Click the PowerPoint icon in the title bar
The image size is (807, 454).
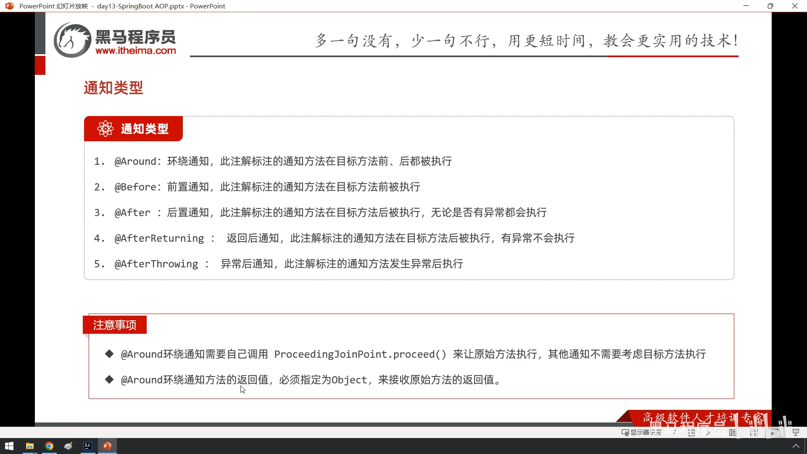[x=9, y=6]
